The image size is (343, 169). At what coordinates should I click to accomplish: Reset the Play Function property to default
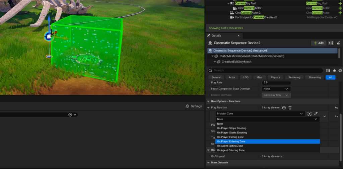tap(336, 108)
